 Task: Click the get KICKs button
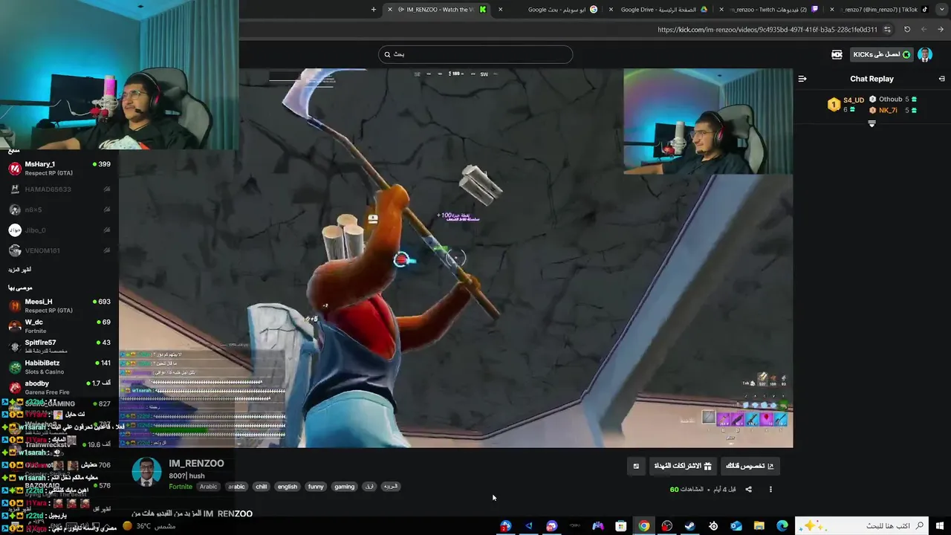pos(882,54)
